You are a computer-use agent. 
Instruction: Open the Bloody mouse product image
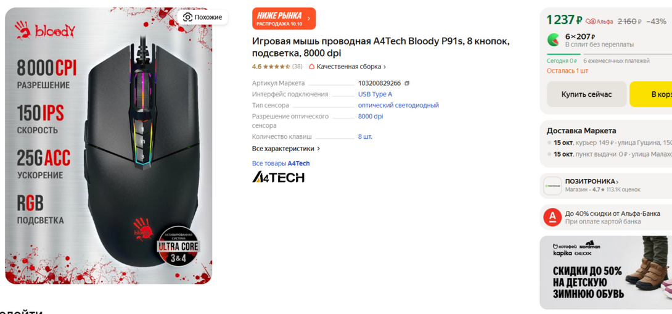[109, 146]
